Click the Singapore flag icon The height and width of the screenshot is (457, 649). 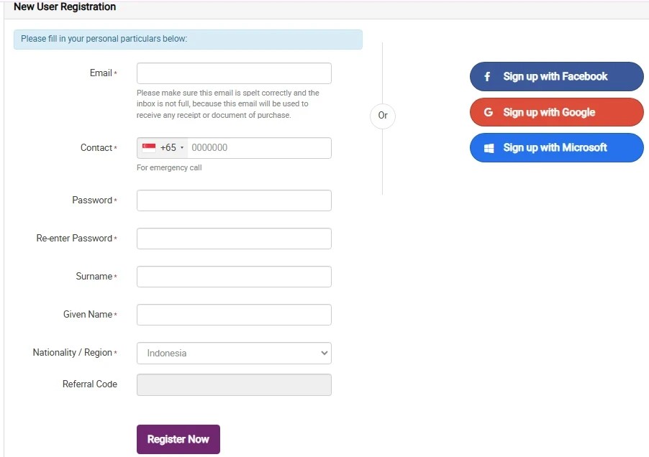click(x=149, y=147)
